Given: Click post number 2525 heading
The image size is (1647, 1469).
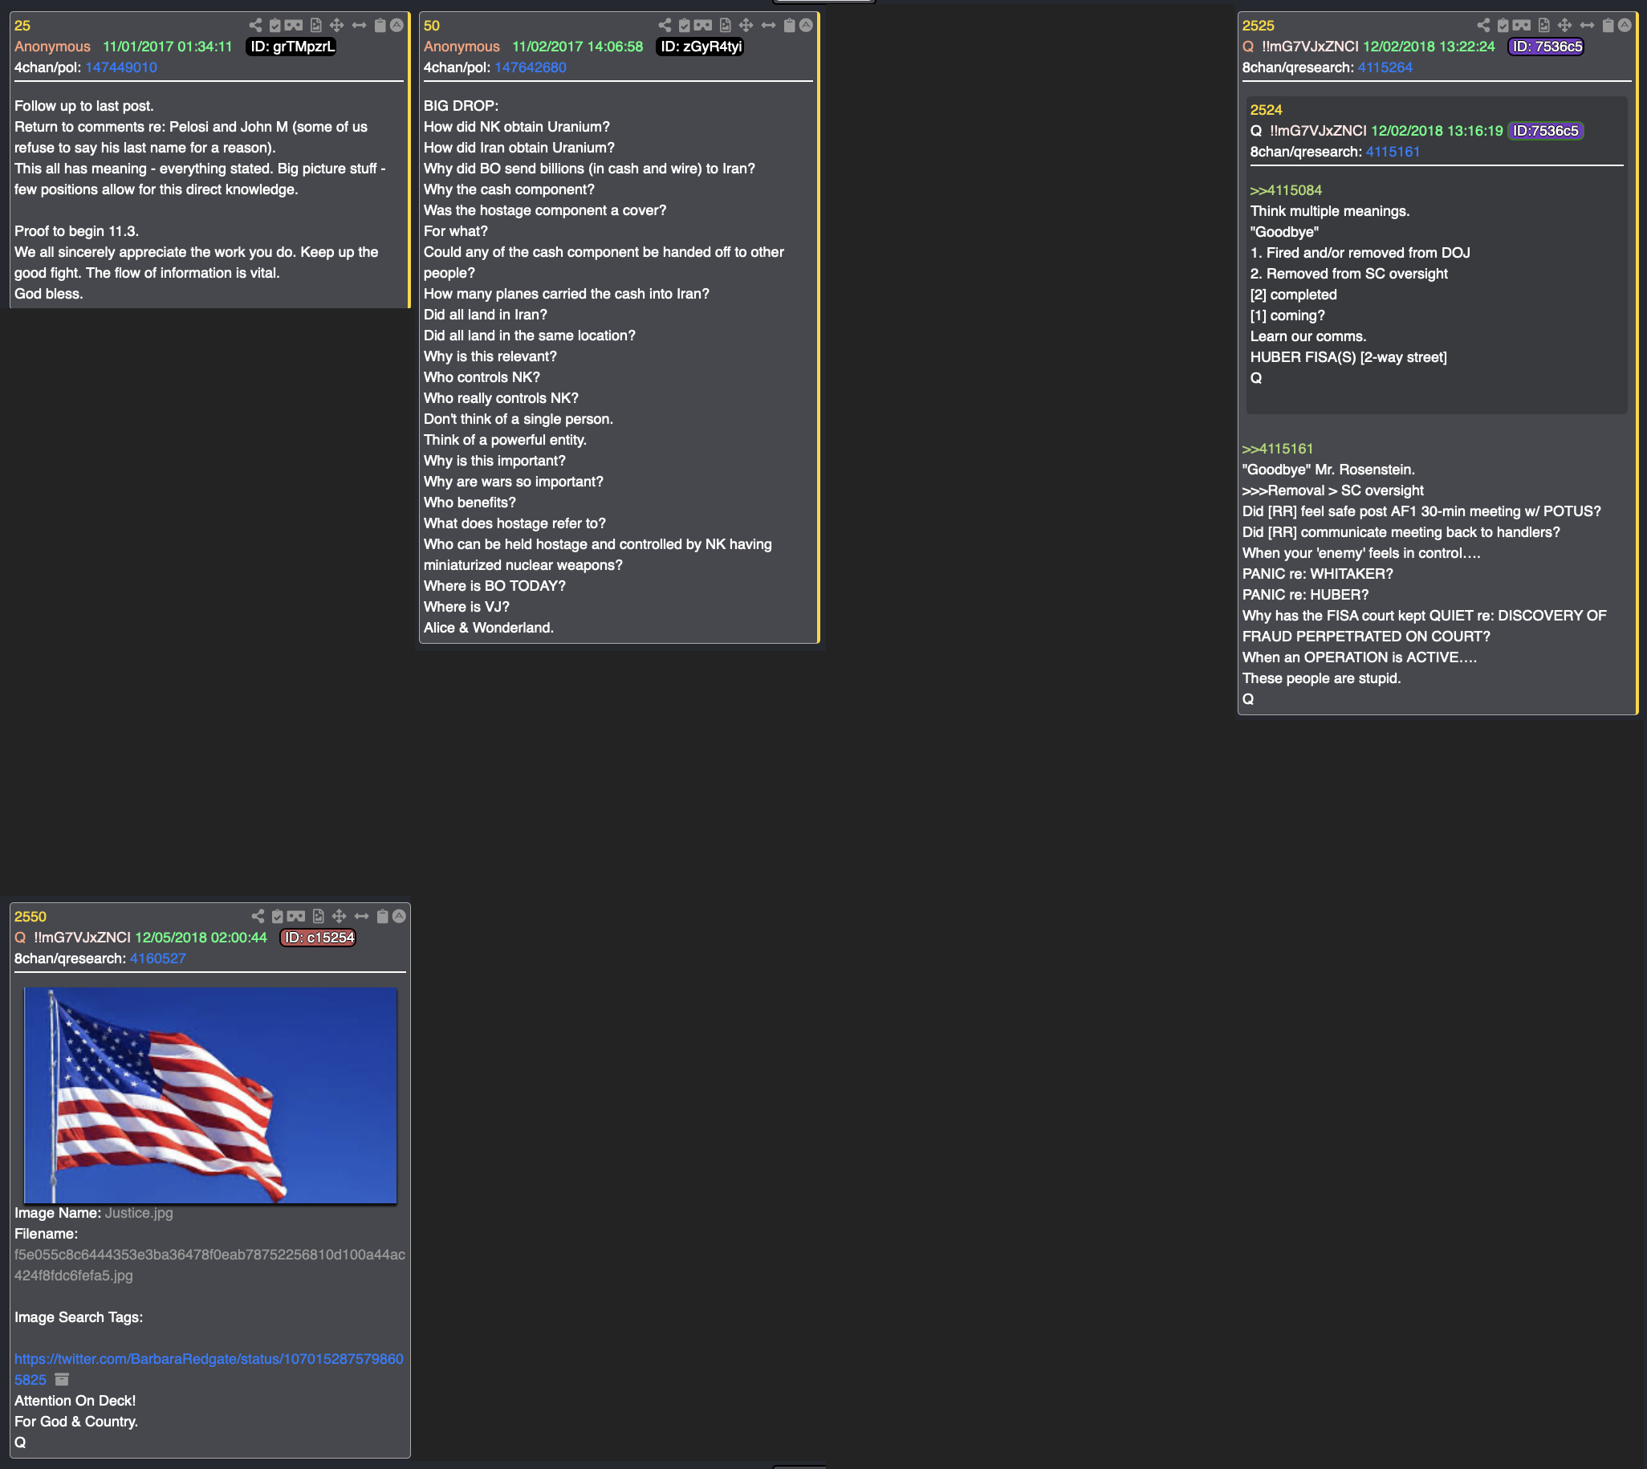Looking at the screenshot, I should [1258, 26].
